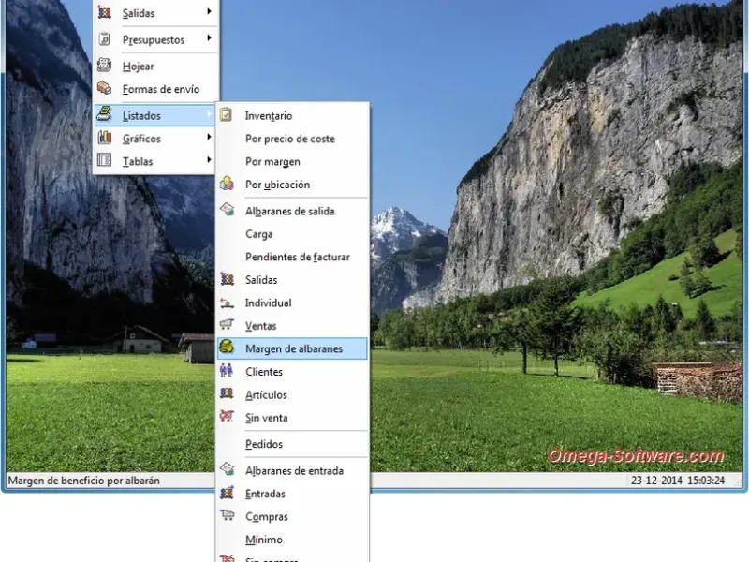Select Salidas in the Listados submenu

pyautogui.click(x=292, y=280)
